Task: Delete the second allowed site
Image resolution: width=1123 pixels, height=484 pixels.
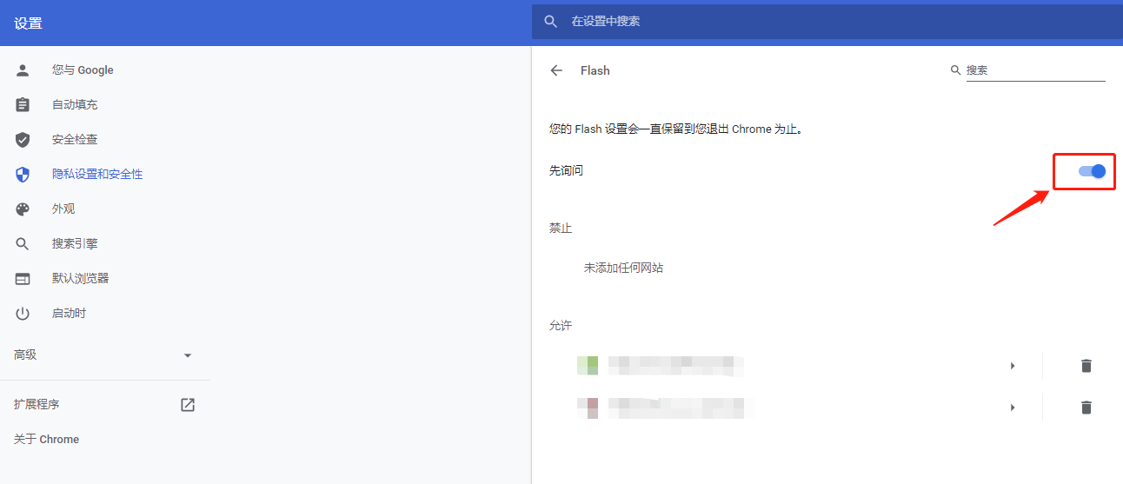Action: coord(1086,407)
